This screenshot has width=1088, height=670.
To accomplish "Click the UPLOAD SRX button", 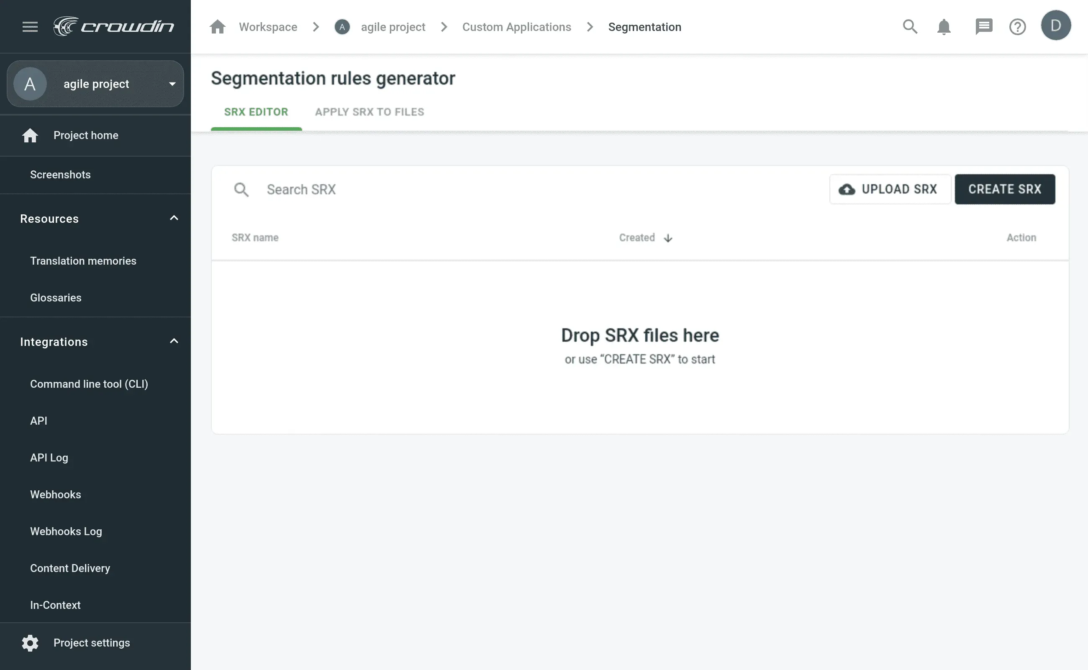I will click(890, 189).
